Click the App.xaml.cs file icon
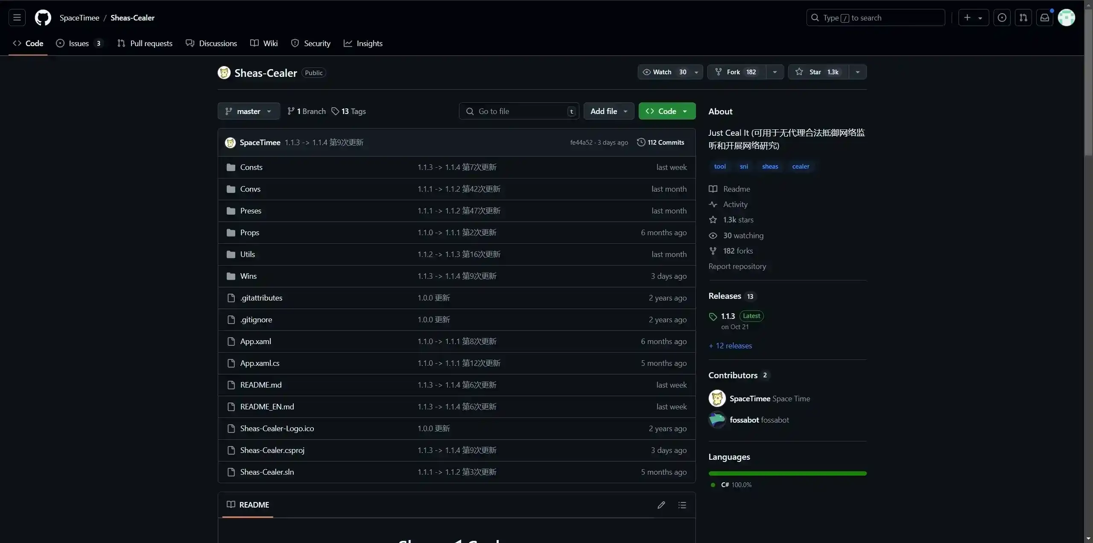This screenshot has width=1093, height=543. (231, 363)
